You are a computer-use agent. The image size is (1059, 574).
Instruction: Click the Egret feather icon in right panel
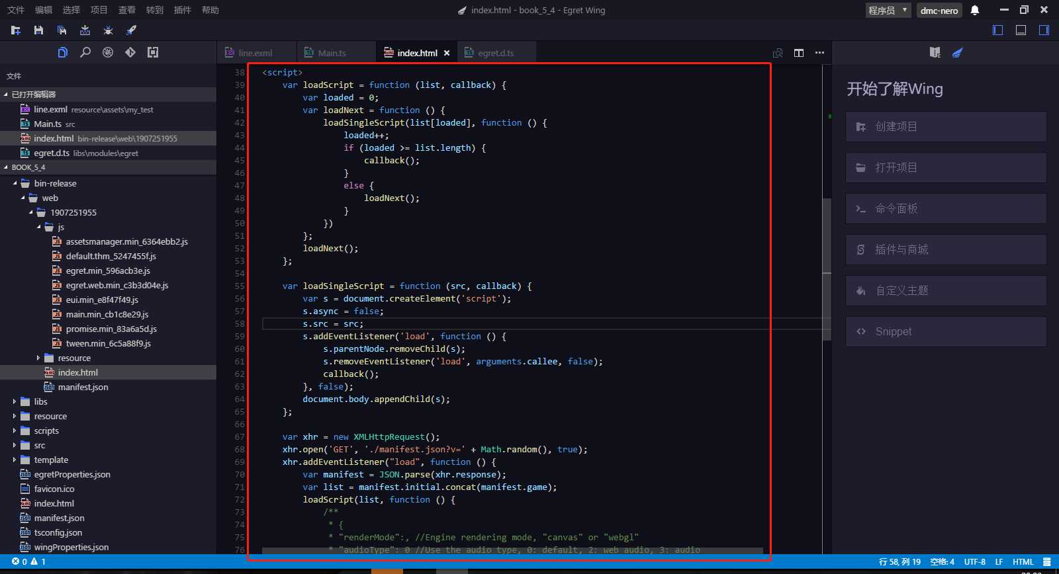[958, 52]
